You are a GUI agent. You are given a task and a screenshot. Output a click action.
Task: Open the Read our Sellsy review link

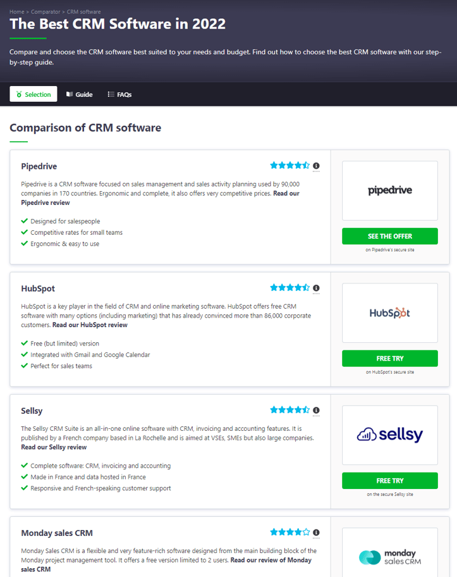pos(54,447)
